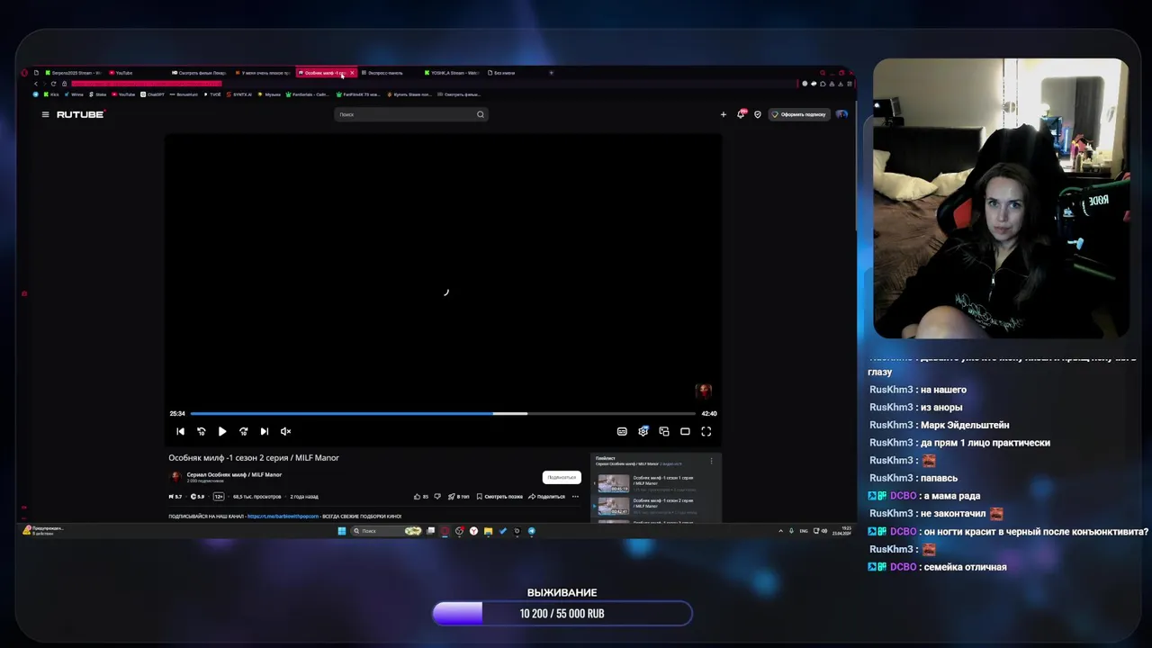
Task: Close the active 'Особняк милф' tab
Action: tap(352, 73)
